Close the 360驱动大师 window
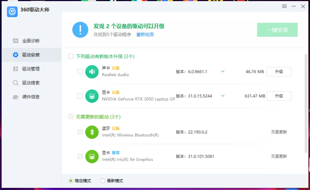Screen dimensions: 310x190 coord(303,6)
